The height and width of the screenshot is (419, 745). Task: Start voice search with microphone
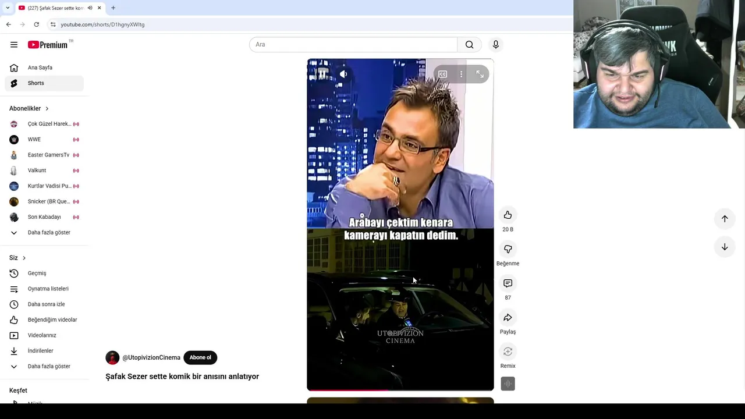click(496, 45)
